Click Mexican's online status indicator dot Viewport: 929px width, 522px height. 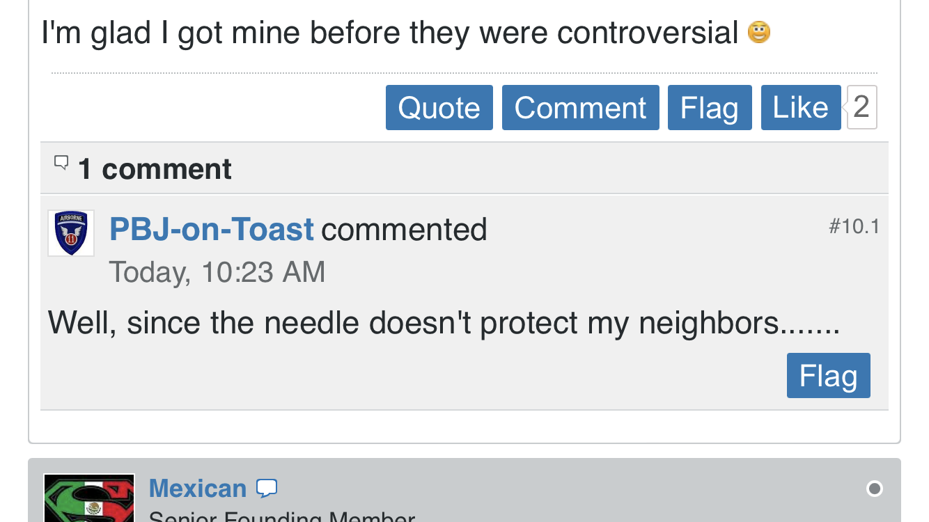(874, 489)
